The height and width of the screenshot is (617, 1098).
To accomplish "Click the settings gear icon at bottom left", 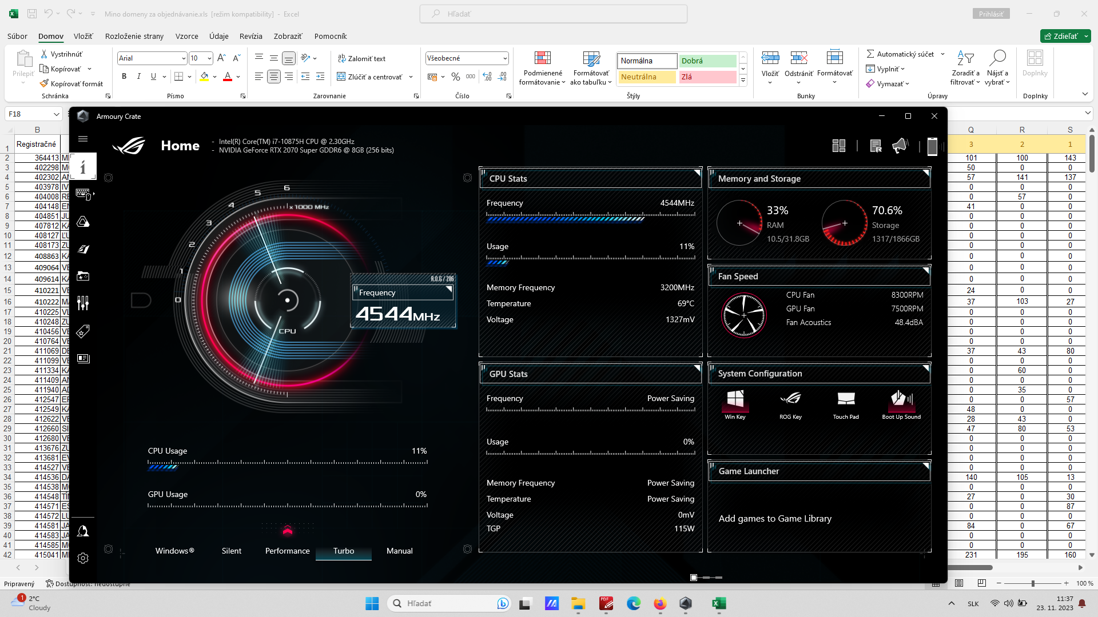I will [82, 558].
